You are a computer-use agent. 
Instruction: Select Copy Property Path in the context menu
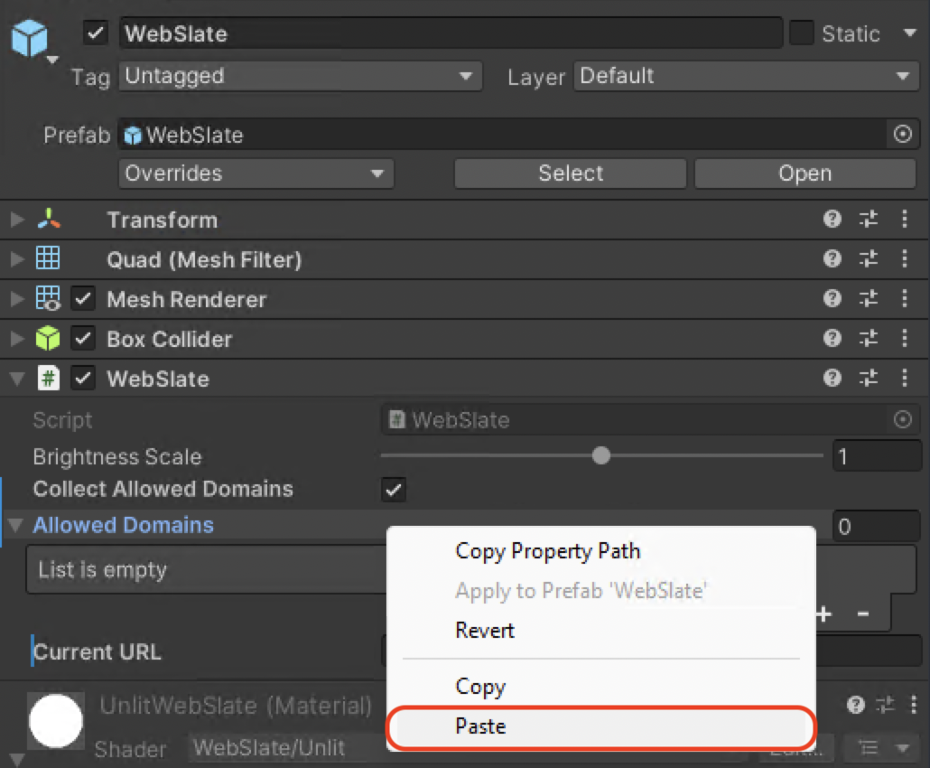pos(547,551)
